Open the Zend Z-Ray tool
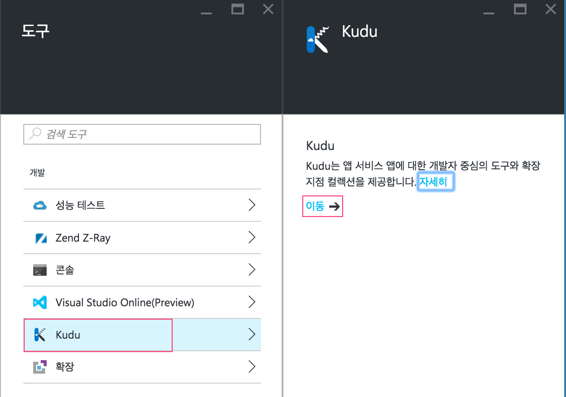The width and height of the screenshot is (566, 397). (x=142, y=238)
